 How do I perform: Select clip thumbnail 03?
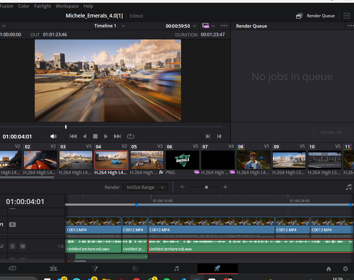point(76,160)
